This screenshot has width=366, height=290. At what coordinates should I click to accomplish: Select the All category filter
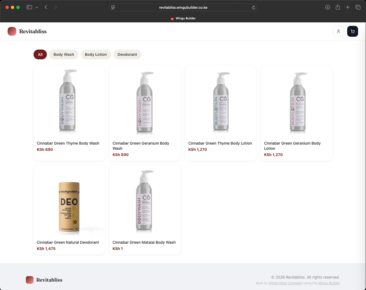(x=40, y=54)
